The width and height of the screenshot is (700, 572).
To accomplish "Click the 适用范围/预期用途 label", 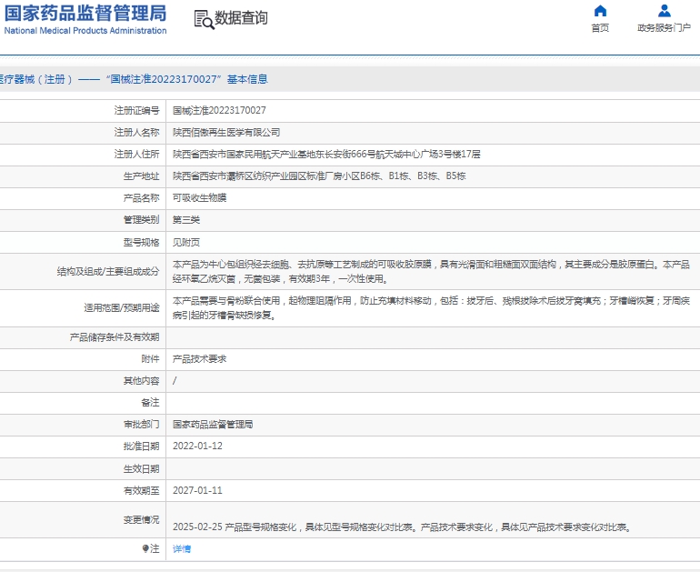I will coord(122,308).
